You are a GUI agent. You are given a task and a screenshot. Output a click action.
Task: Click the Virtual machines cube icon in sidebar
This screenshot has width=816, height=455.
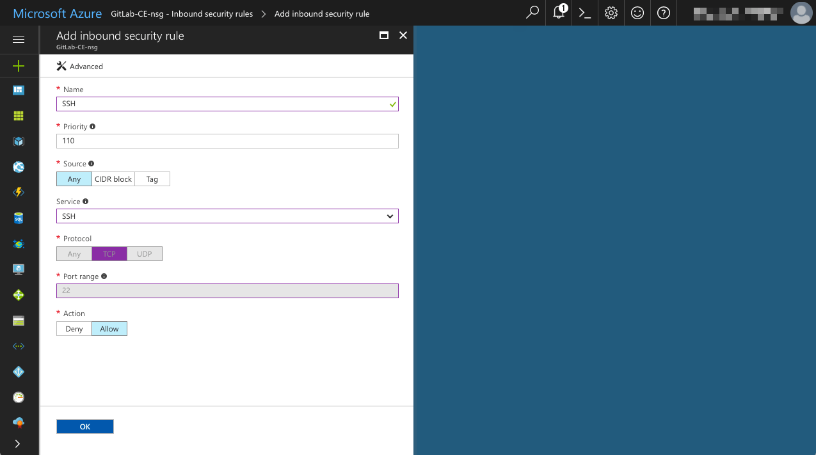[x=19, y=141]
